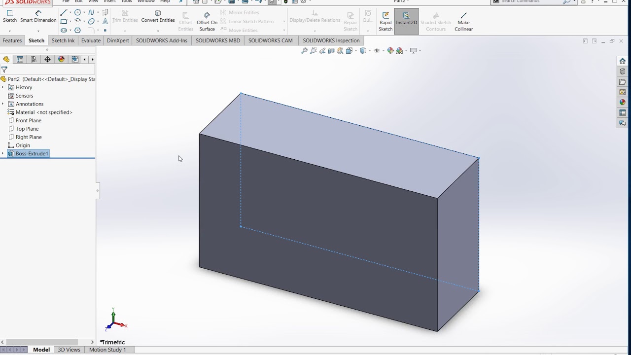Click the feature tree filter icon
This screenshot has height=355, width=631.
click(x=4, y=70)
